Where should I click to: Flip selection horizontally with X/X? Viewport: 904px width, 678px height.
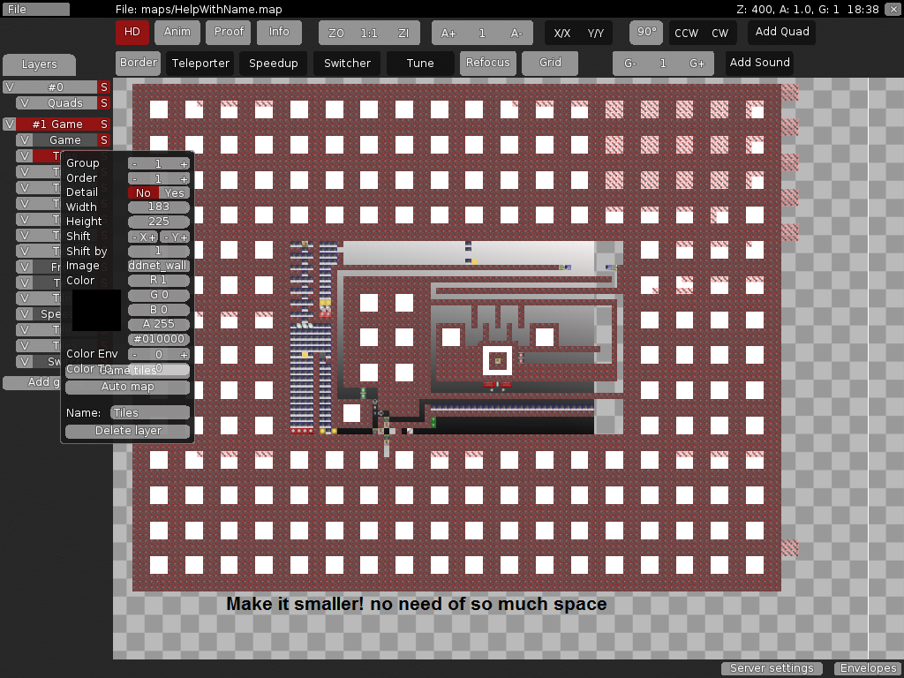pyautogui.click(x=561, y=33)
